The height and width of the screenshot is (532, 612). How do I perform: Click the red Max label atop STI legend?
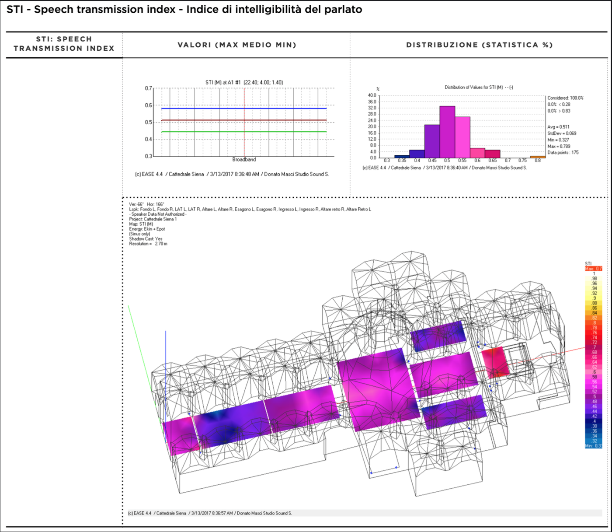(593, 269)
